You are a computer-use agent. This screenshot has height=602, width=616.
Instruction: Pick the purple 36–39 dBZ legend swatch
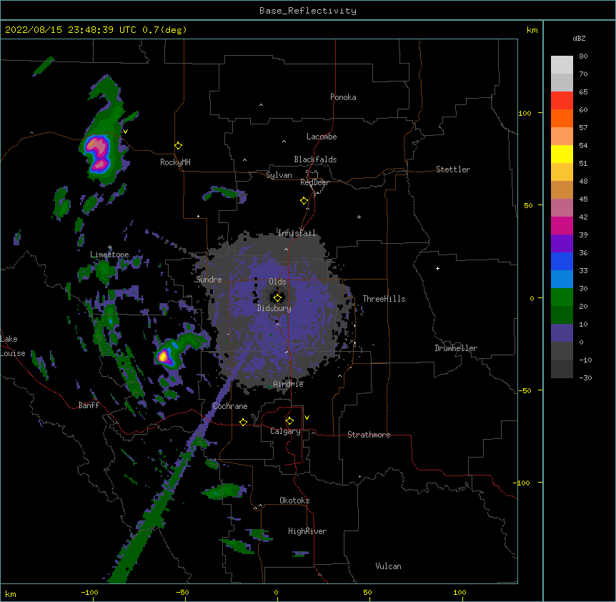(x=562, y=244)
